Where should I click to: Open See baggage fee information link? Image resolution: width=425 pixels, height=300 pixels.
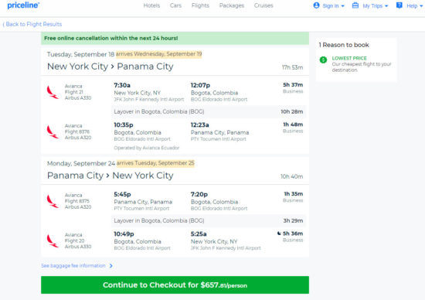click(76, 265)
